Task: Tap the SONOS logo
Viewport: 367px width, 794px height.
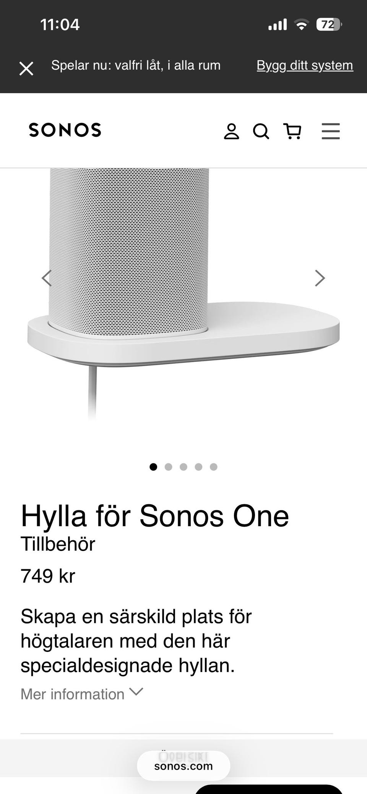Action: [x=65, y=130]
